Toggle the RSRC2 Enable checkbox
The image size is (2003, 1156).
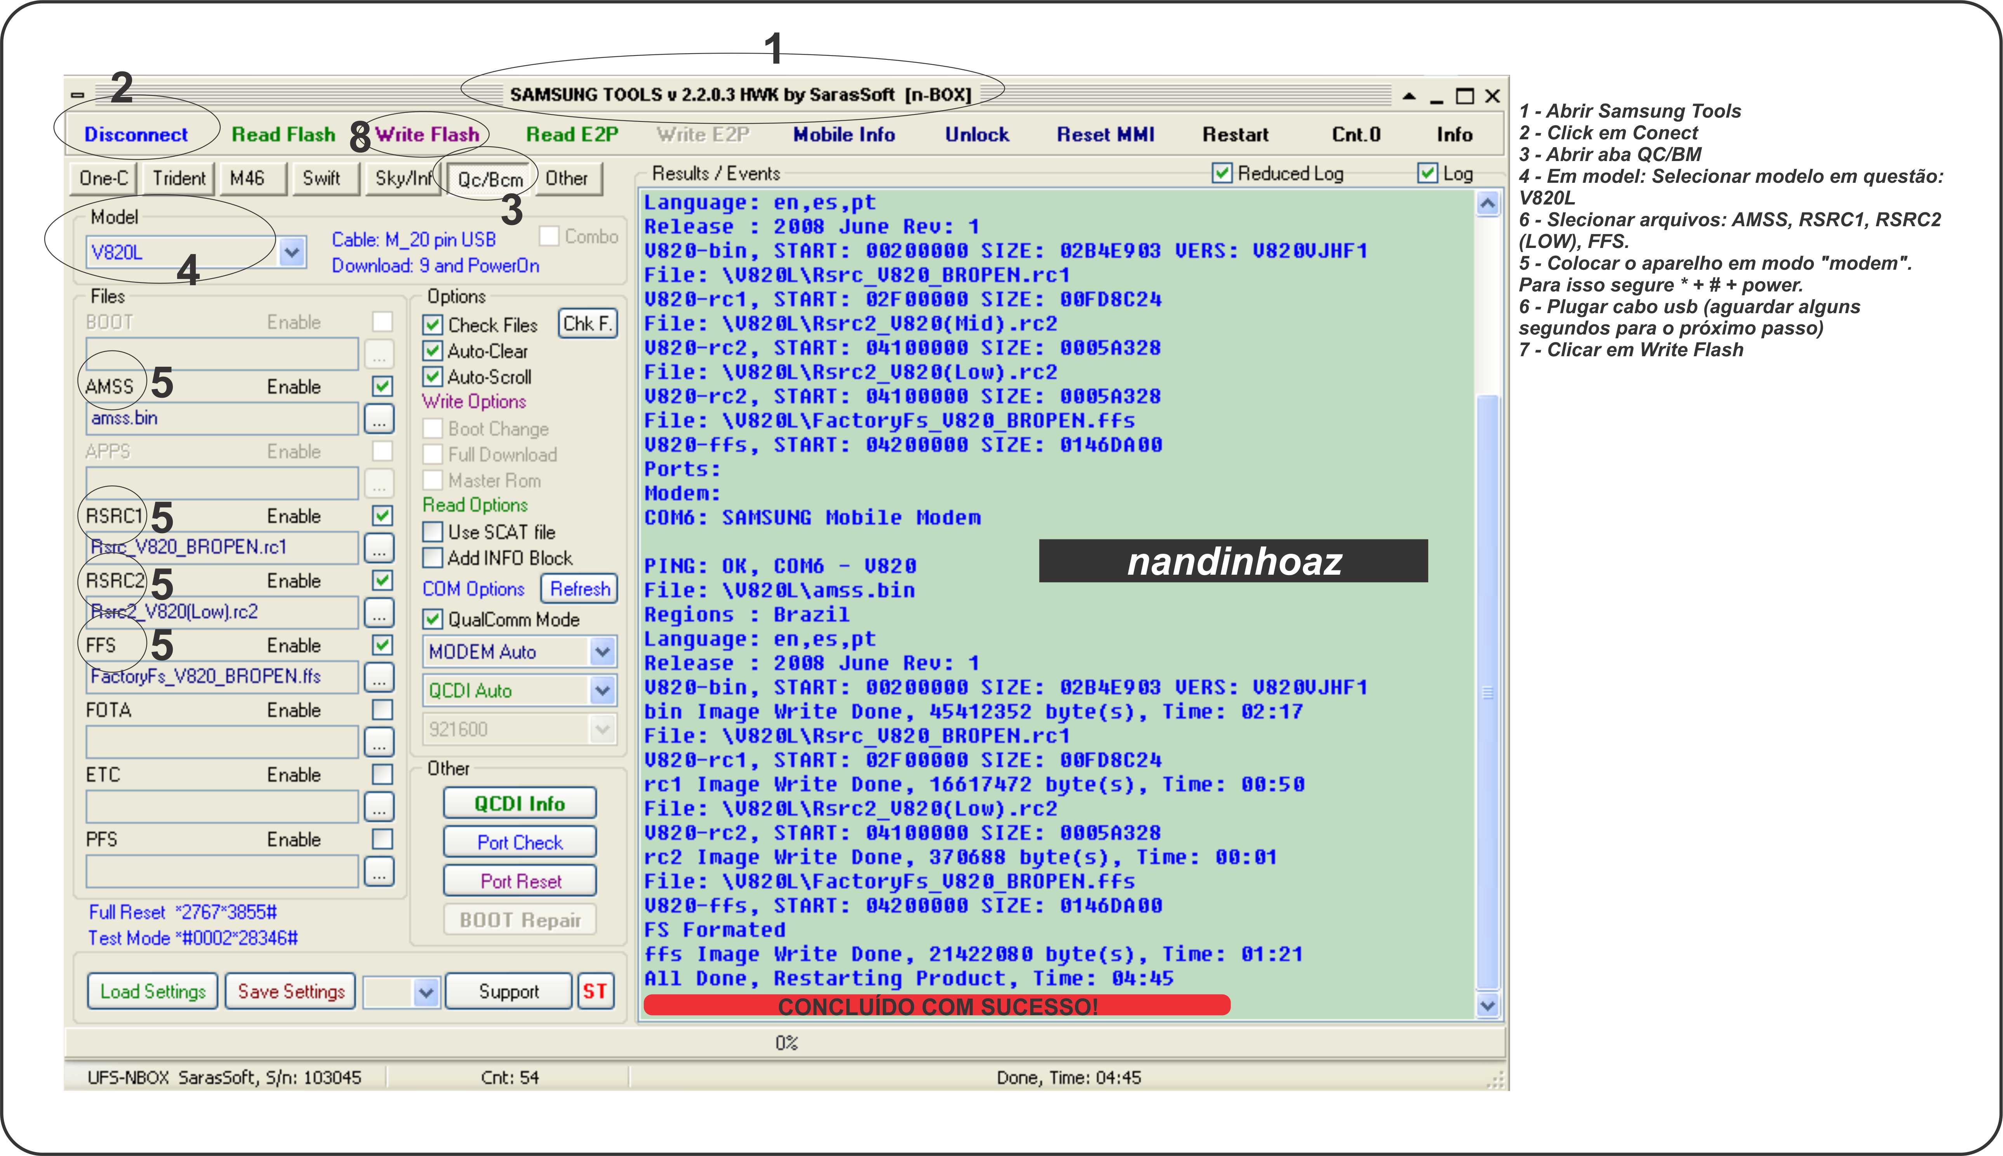382,581
